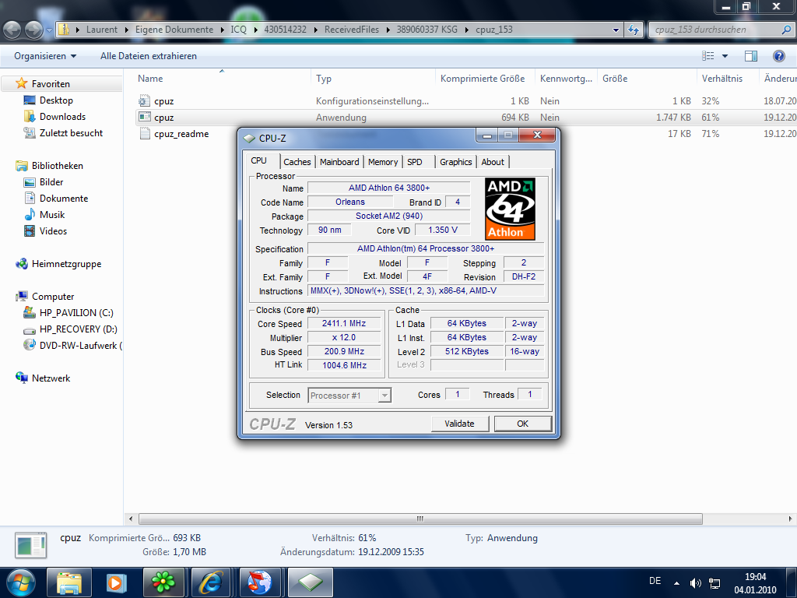Viewport: 797px width, 598px height.
Task: Click the OK button in CPU-Z
Action: (x=522, y=424)
